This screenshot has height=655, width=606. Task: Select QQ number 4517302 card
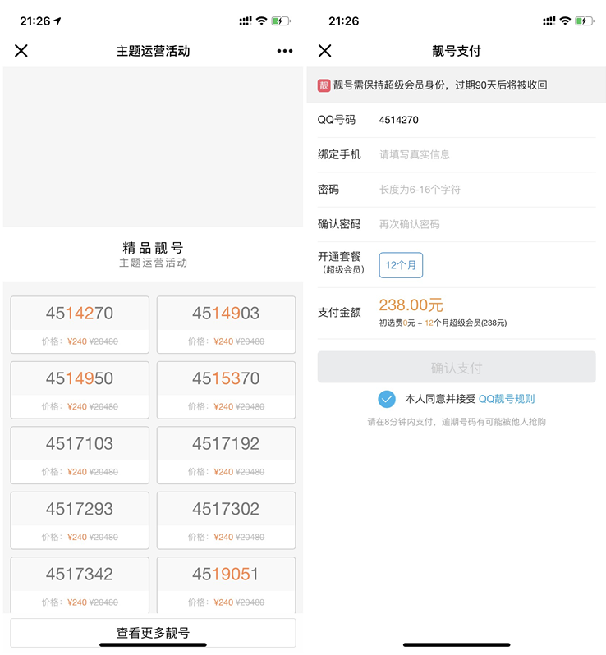pyautogui.click(x=226, y=520)
